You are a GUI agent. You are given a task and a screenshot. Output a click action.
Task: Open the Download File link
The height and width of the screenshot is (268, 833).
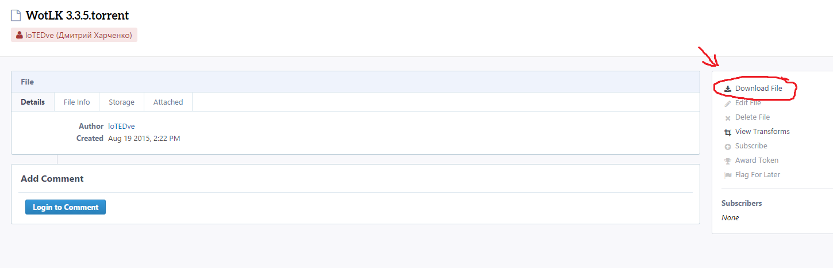click(758, 89)
